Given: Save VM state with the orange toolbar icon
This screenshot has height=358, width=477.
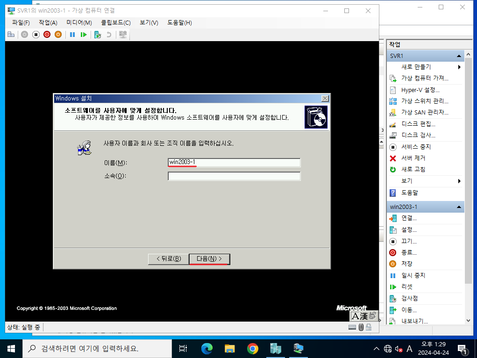Looking at the screenshot, I should point(58,35).
